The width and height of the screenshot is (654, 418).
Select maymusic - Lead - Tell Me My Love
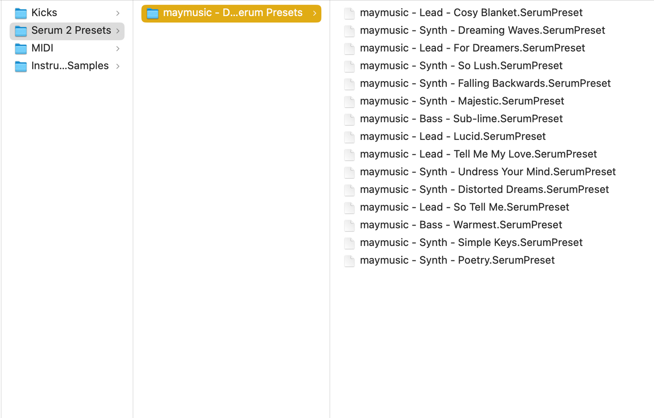coord(477,154)
